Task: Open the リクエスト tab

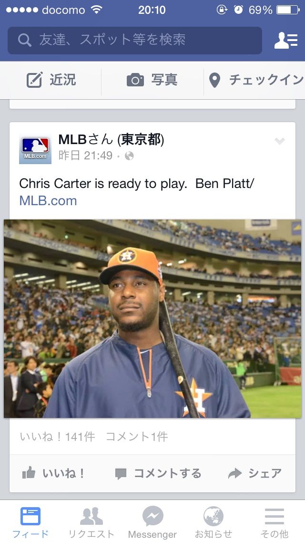Action: coord(91,522)
